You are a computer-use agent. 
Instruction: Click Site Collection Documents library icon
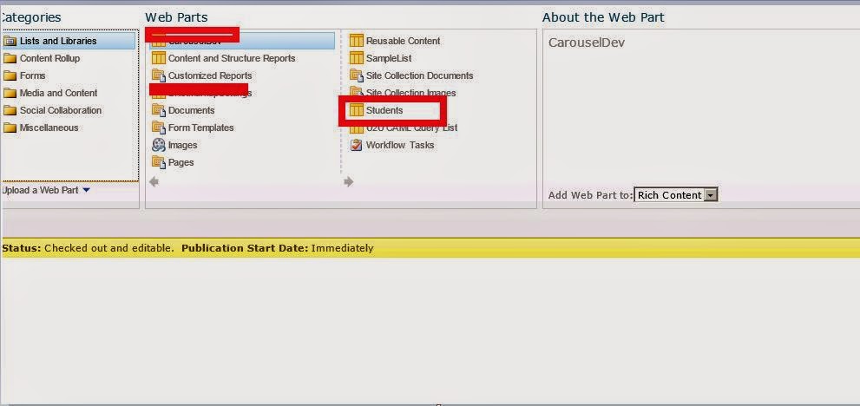[357, 75]
